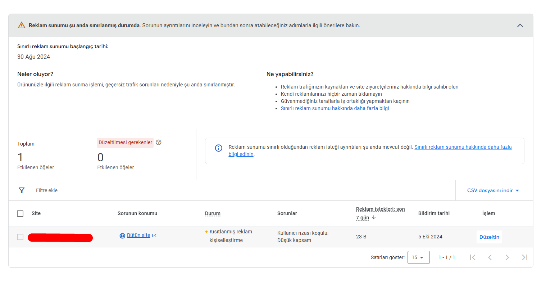Click the Düzeltin button

click(x=489, y=237)
